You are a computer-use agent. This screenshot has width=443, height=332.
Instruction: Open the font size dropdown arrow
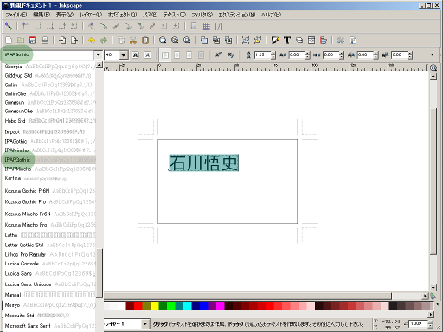coord(124,54)
